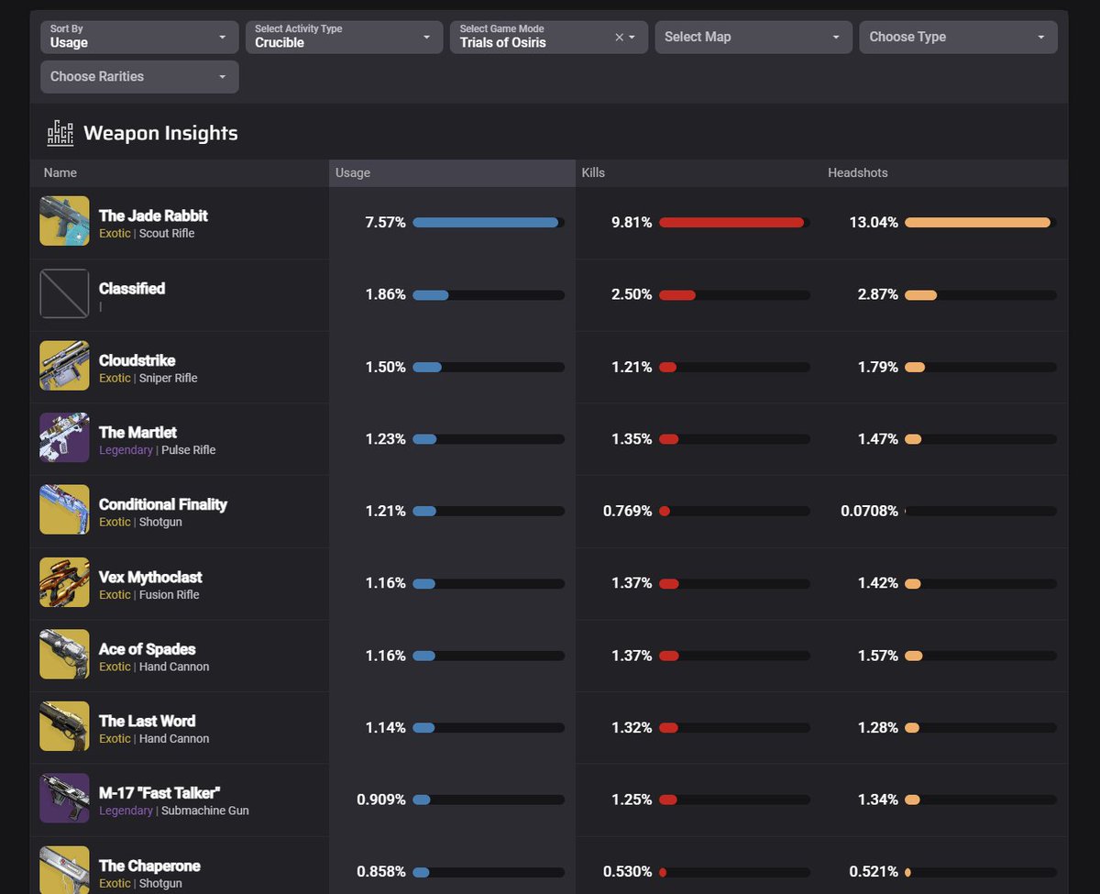Click the Classified placeholder icon
The width and height of the screenshot is (1100, 894).
click(x=64, y=293)
